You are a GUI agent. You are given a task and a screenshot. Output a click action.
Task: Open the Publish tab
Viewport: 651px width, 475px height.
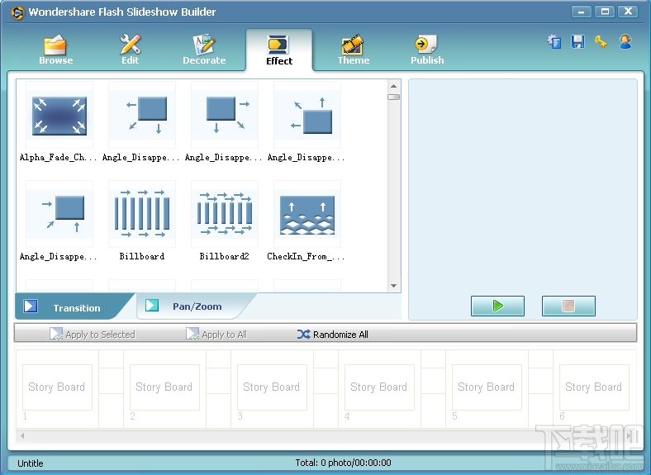coord(427,50)
